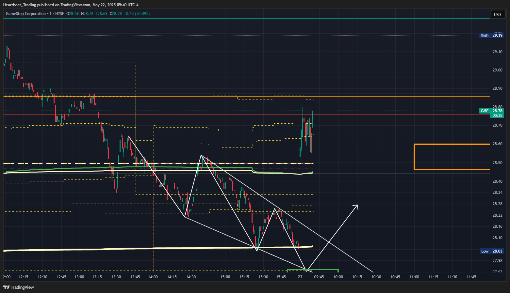Click the 13:15 time axis label
The height and width of the screenshot is (293, 510).
pos(97,277)
